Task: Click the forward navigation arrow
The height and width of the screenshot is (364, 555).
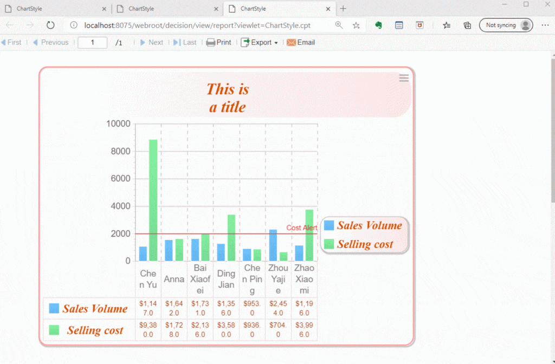Action: point(30,25)
